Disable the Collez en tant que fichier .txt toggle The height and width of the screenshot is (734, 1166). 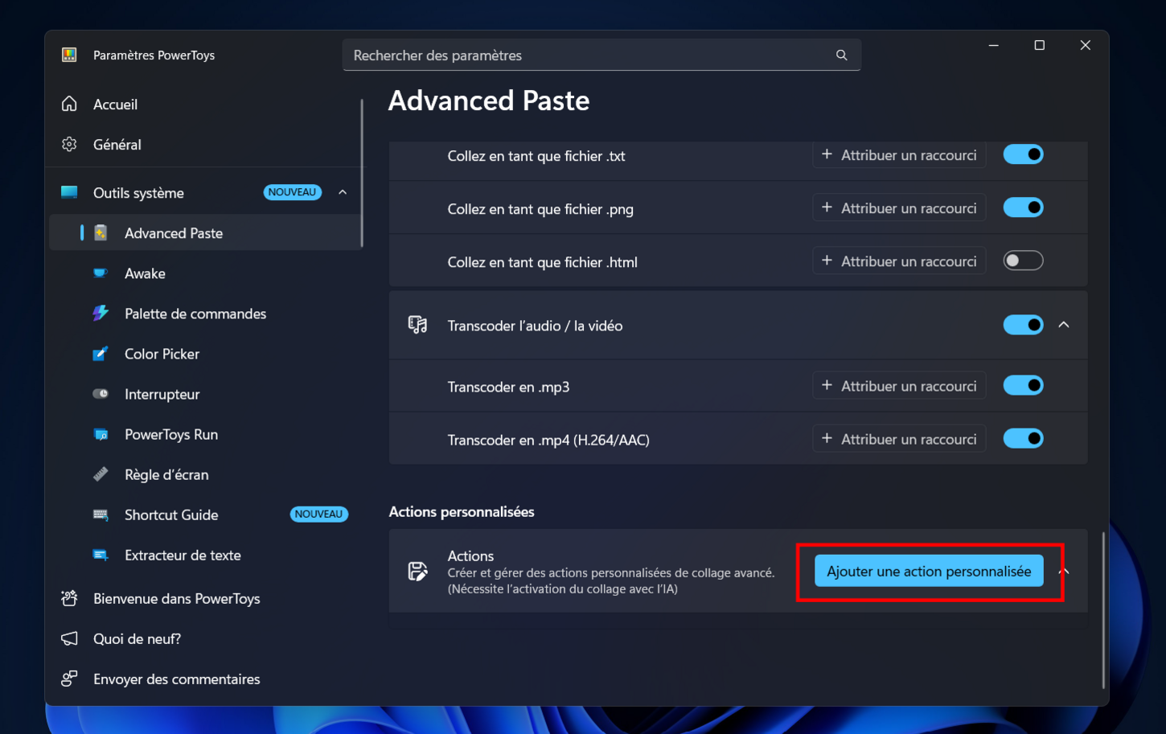pyautogui.click(x=1023, y=154)
